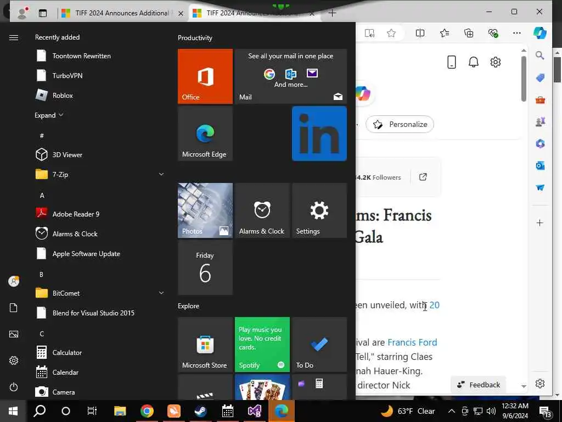Click the Start menu hamburger icon
Screen dimensions: 562x422
[x=14, y=37]
